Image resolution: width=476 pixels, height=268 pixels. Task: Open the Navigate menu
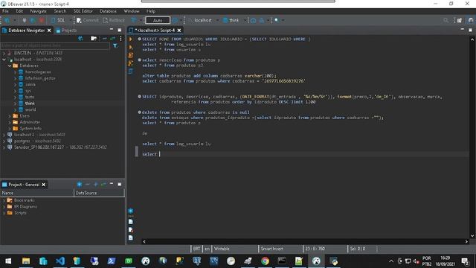click(38, 11)
